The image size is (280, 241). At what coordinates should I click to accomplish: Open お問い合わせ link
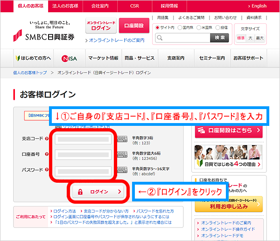click(x=225, y=18)
